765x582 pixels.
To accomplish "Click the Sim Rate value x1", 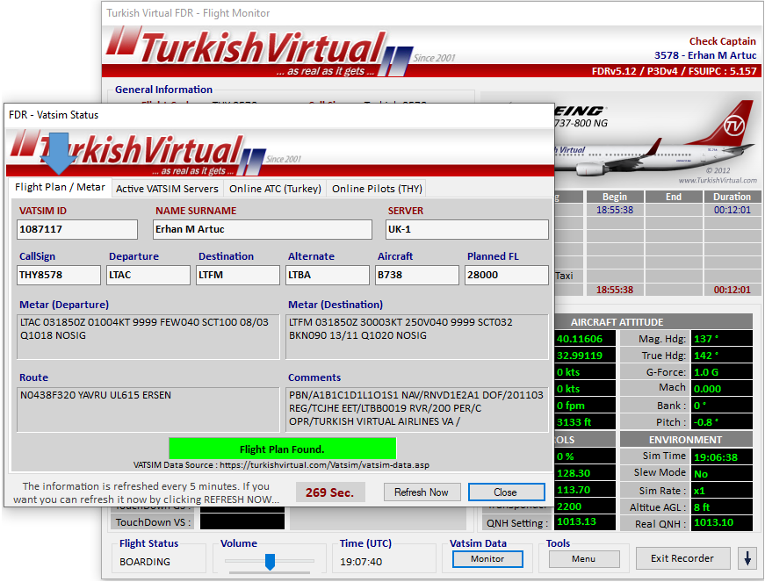I will pos(722,491).
